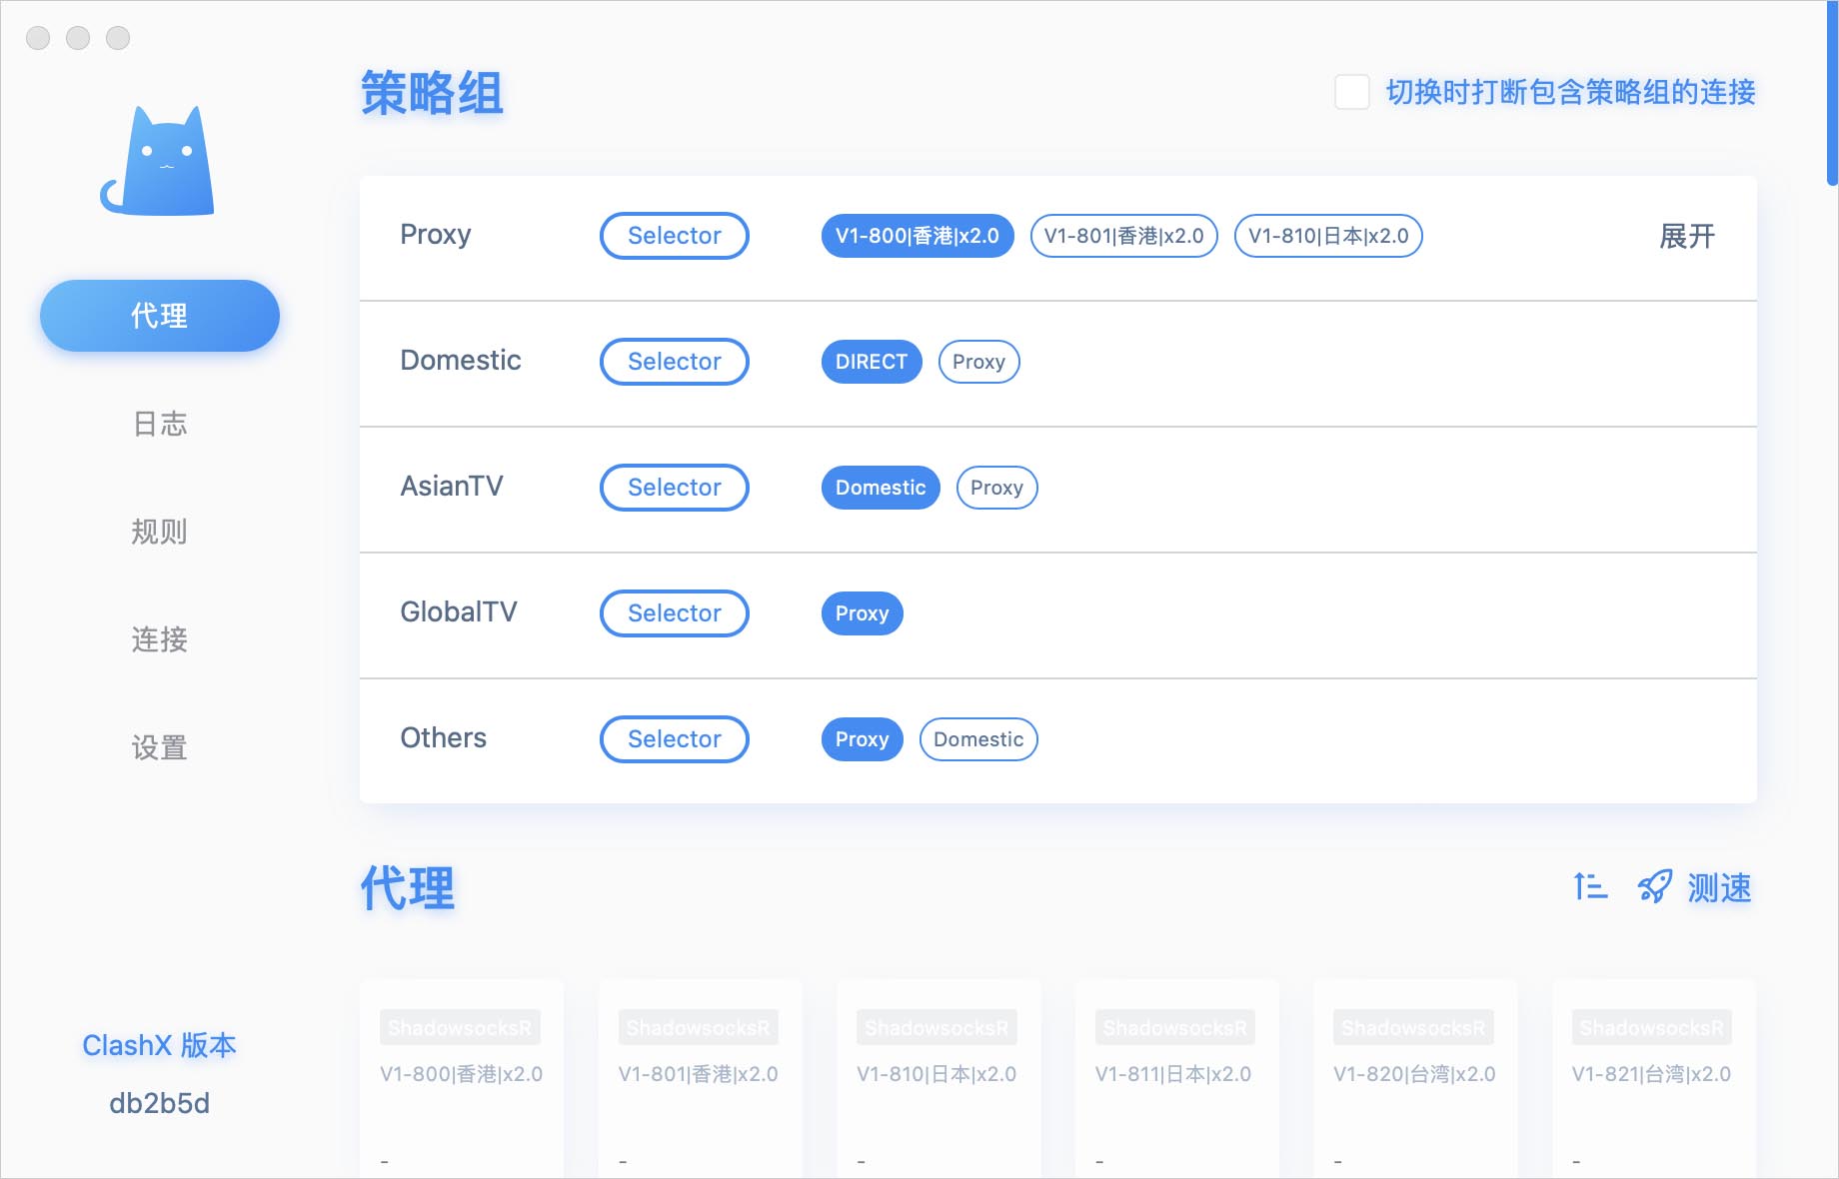
Task: Click the Selector tag for GlobalTV
Action: (x=674, y=613)
